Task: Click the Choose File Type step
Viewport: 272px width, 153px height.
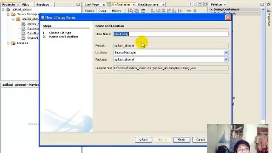Action: coord(60,33)
